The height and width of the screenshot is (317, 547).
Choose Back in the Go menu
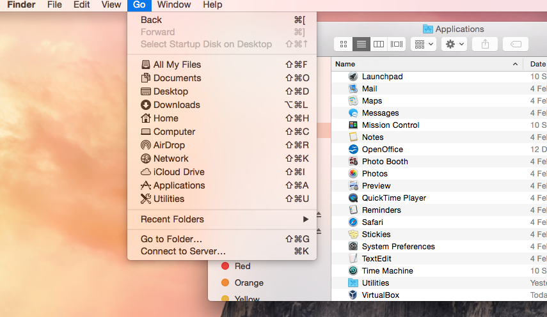[222, 20]
